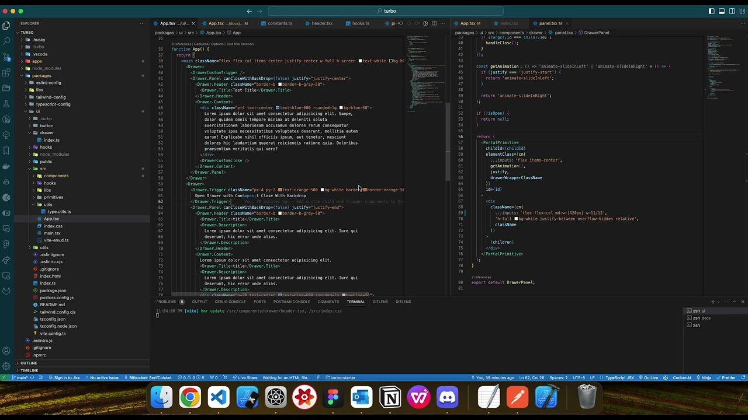748x420 pixels.
Task: Open the OUTPUT panel tab
Action: point(200,302)
